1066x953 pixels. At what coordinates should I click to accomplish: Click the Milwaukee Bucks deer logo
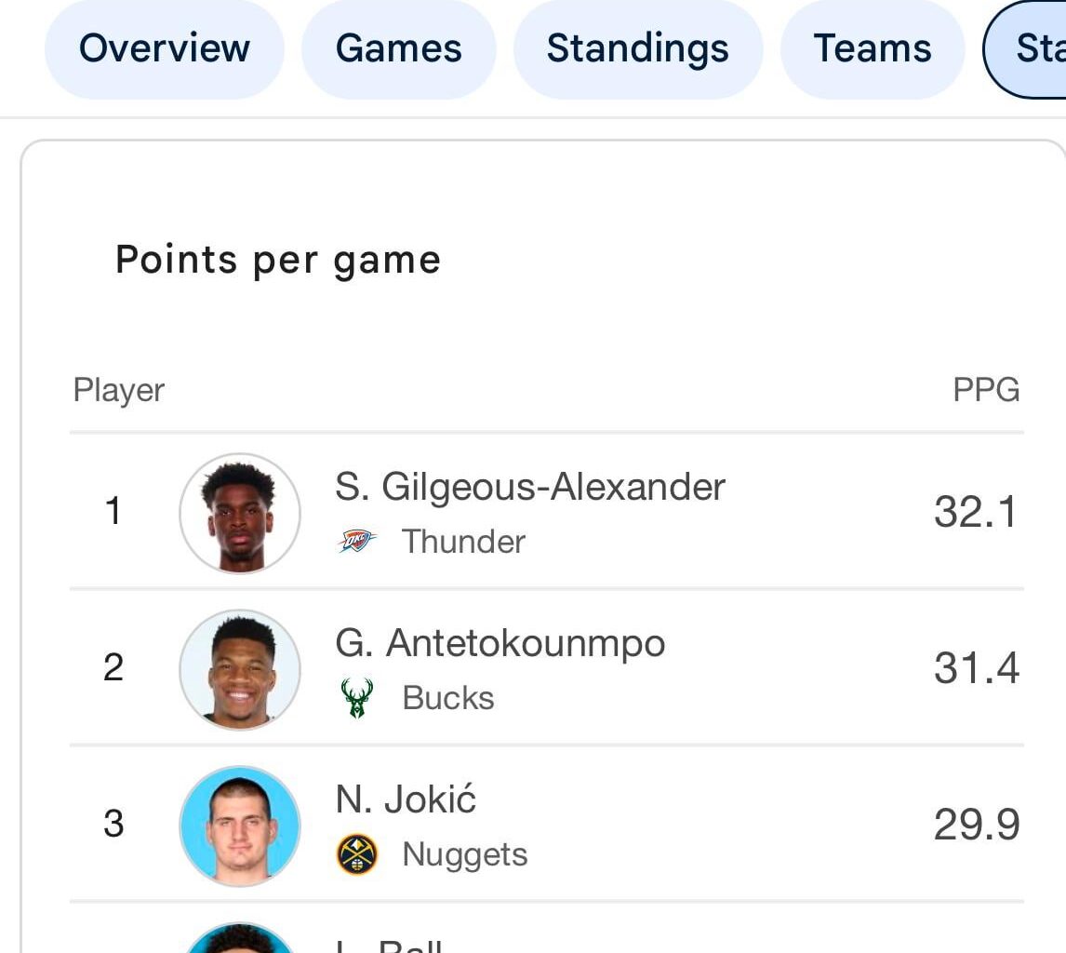click(356, 697)
